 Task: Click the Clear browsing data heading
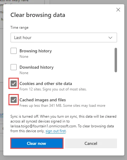(38, 15)
